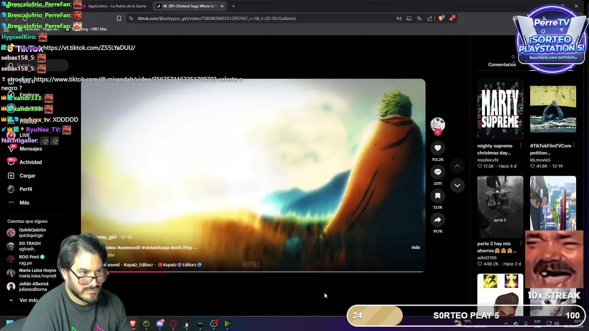Open Perfil in the TikTok sidebar
589x331 pixels.
[x=26, y=189]
